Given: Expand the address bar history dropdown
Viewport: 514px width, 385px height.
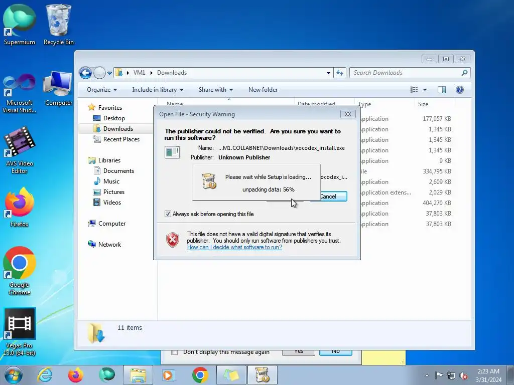Looking at the screenshot, I should click(x=328, y=73).
